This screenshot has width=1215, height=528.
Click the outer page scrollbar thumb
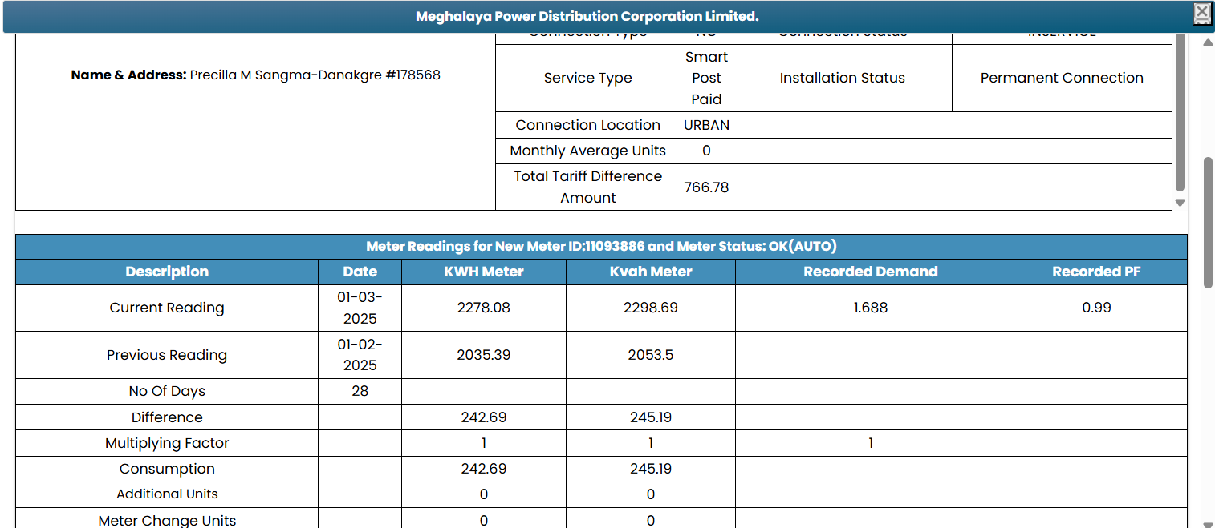(x=1208, y=222)
